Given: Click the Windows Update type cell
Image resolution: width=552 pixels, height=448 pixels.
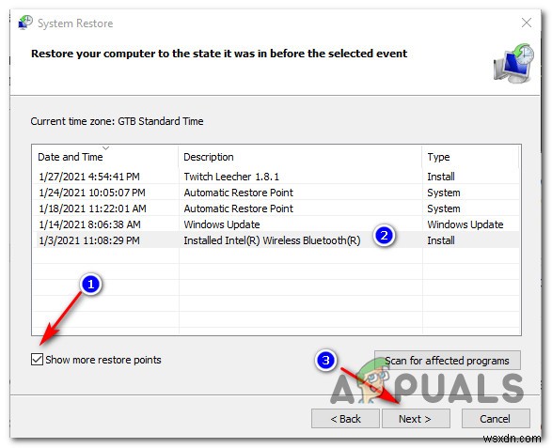Looking at the screenshot, I should point(465,224).
